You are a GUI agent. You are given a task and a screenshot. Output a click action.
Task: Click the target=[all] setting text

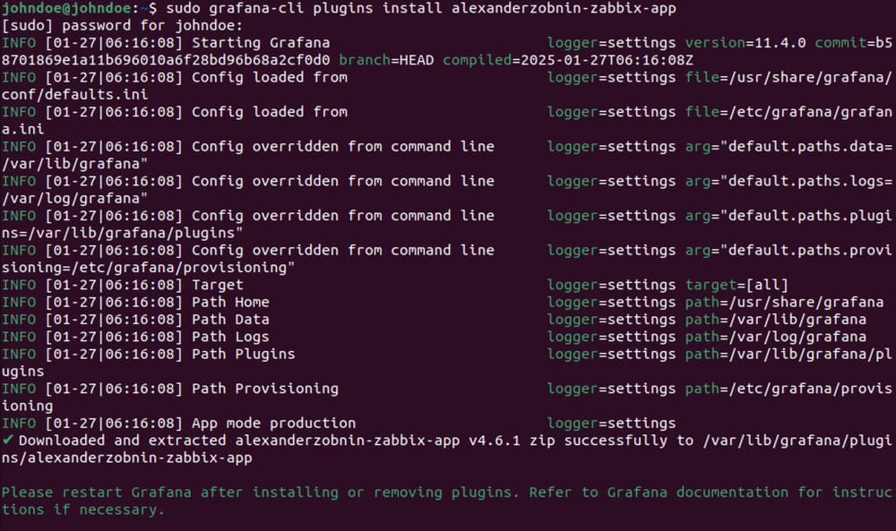[x=737, y=285]
